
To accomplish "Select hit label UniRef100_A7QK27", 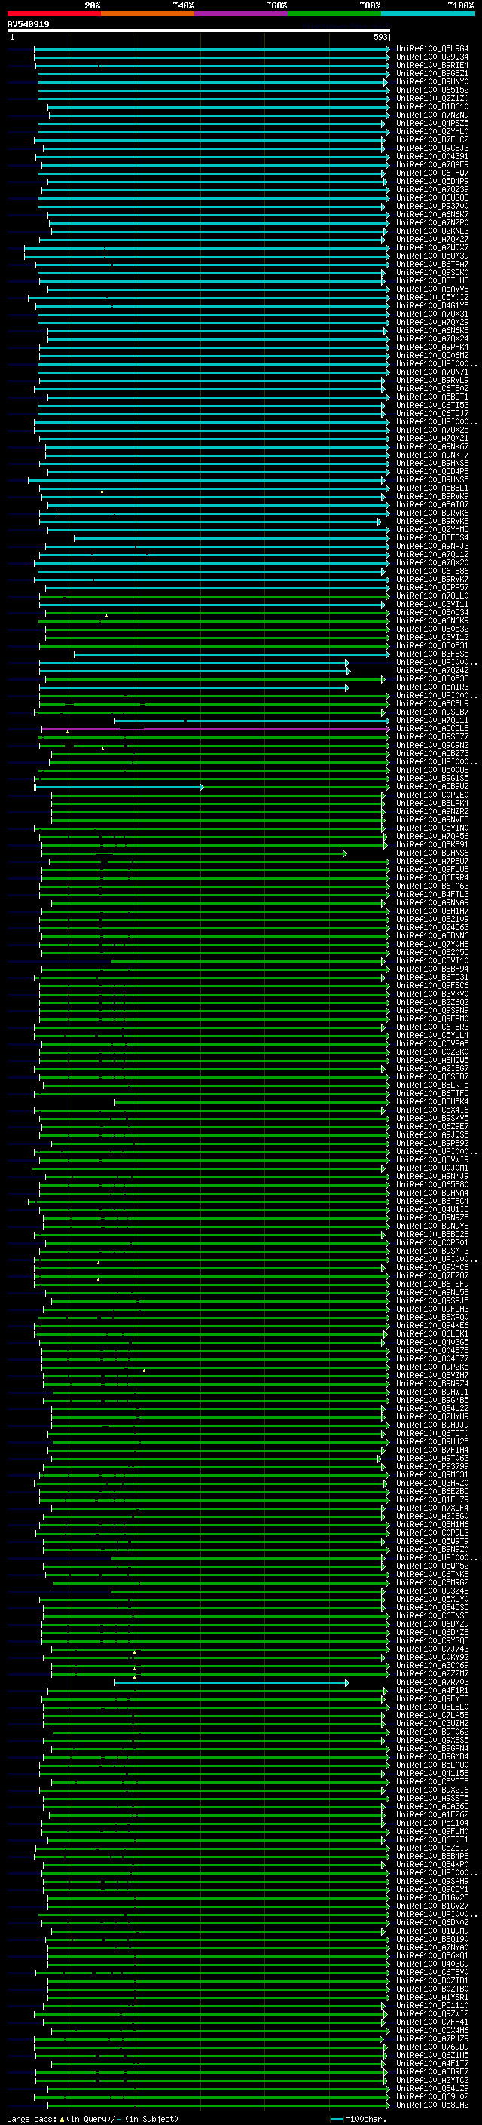I will click(432, 240).
